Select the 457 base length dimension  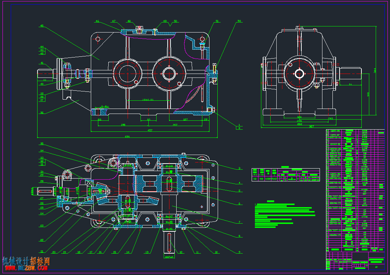click(x=150, y=130)
